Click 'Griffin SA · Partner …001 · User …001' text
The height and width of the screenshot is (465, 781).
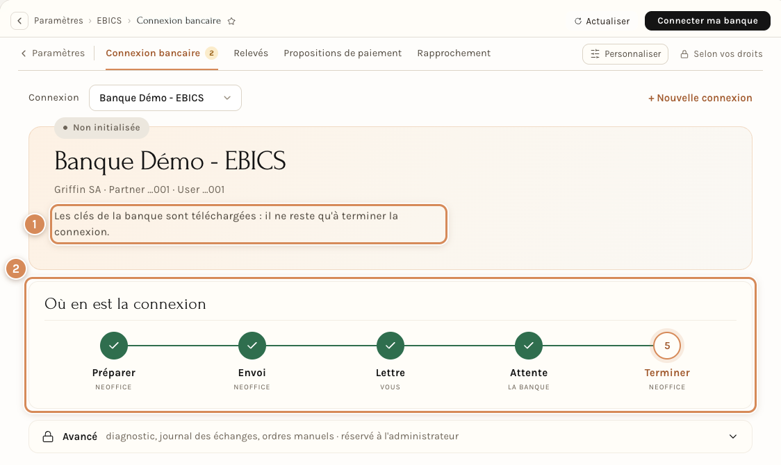click(140, 189)
